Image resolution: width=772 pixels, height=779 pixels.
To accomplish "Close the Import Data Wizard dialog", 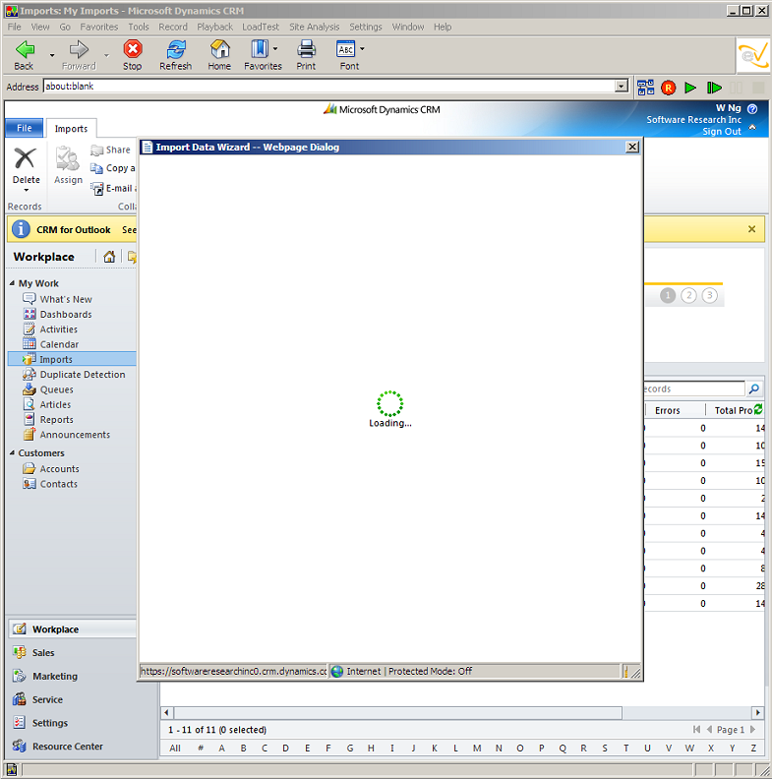I will [632, 148].
